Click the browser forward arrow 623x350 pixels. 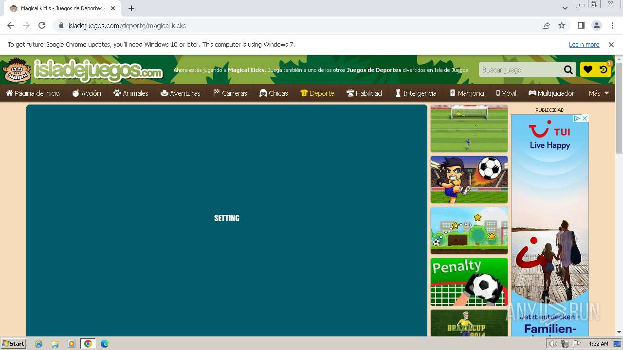click(x=26, y=26)
